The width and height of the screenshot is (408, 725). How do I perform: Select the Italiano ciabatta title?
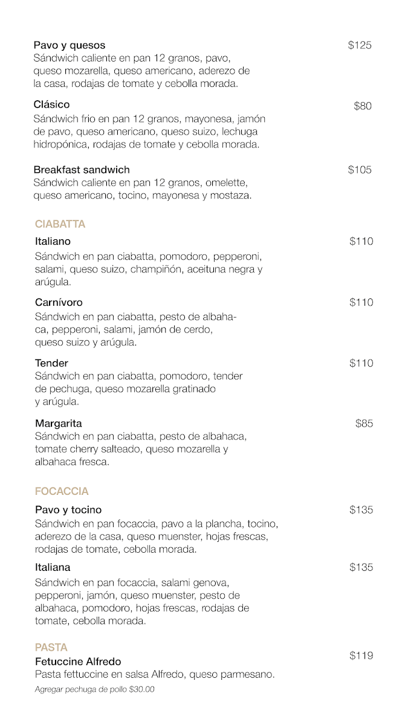click(x=53, y=242)
